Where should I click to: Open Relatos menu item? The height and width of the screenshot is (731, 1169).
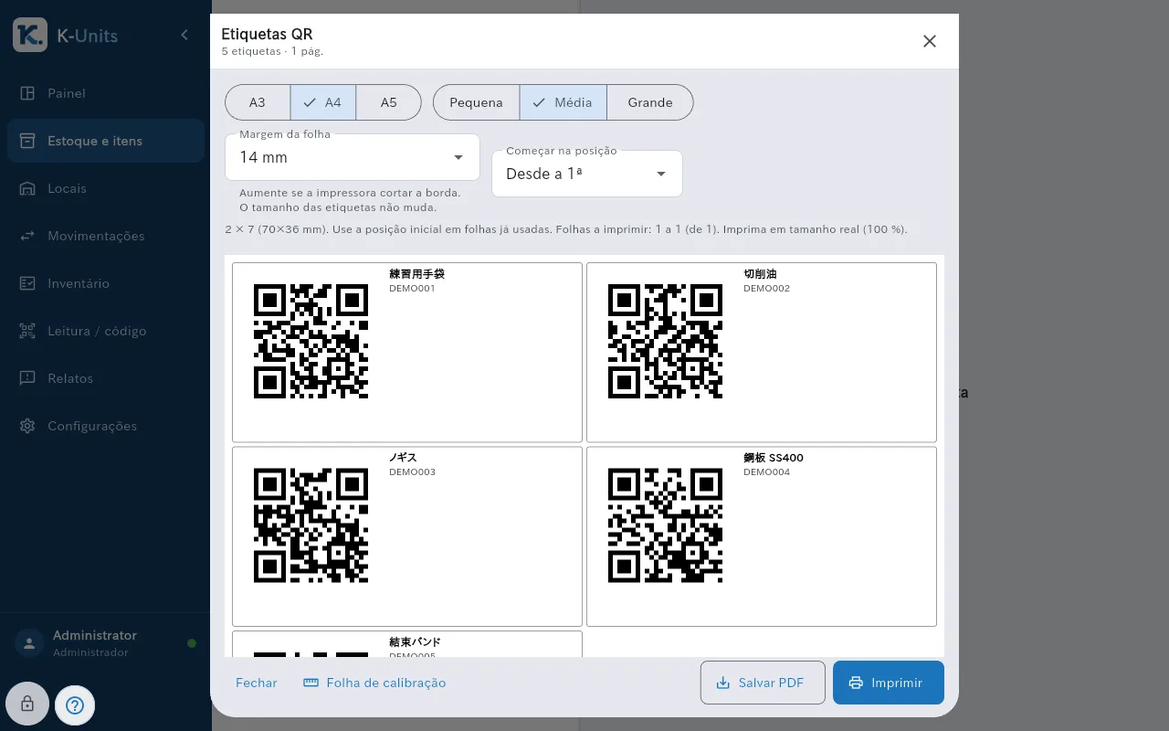coord(106,378)
